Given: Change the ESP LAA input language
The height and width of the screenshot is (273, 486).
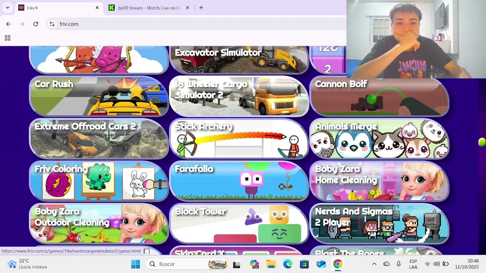Looking at the screenshot, I should (413, 264).
